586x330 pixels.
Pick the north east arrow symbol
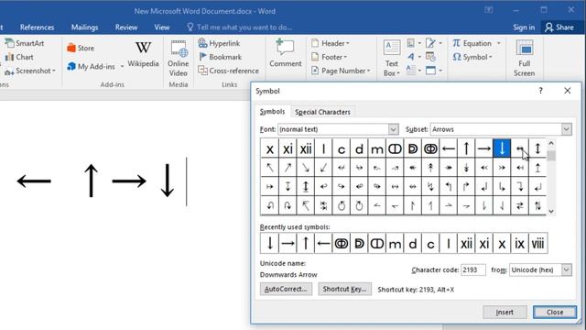click(288, 167)
